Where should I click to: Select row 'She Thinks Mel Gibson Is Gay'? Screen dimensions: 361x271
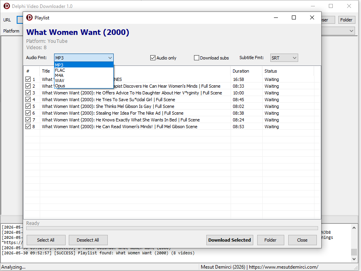click(x=172, y=106)
